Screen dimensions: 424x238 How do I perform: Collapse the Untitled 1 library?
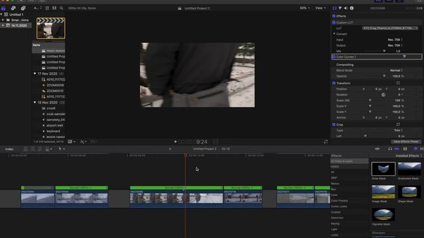click(1, 15)
